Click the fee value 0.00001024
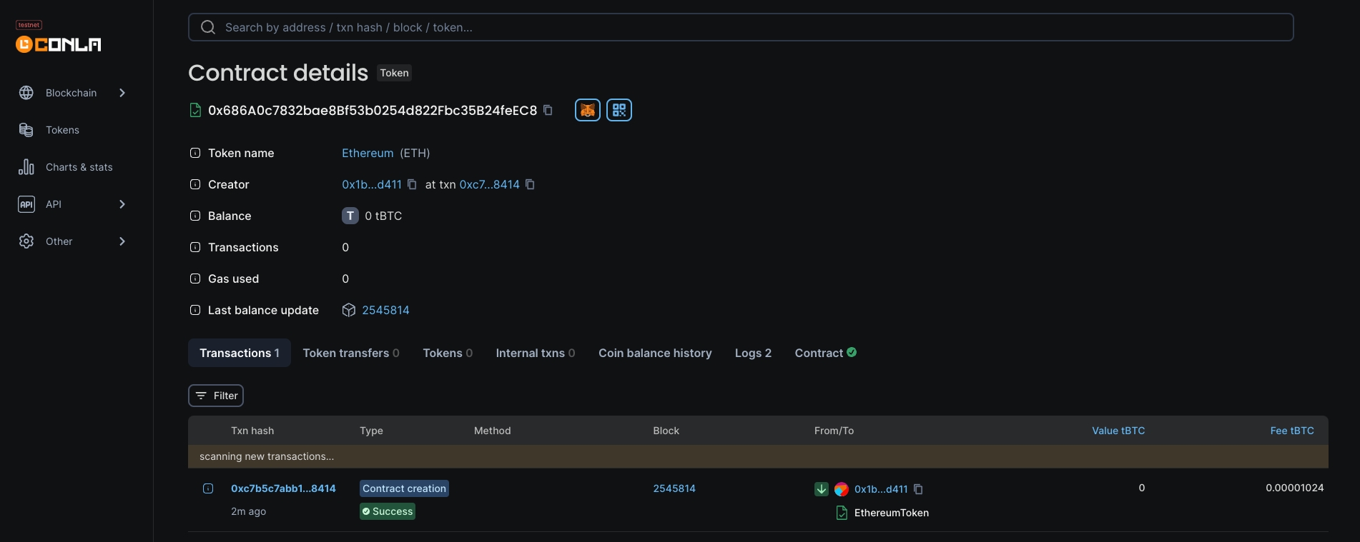Screen dimensions: 1360x542 [1295, 488]
